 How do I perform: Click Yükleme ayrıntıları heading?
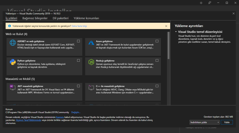pos(189,26)
